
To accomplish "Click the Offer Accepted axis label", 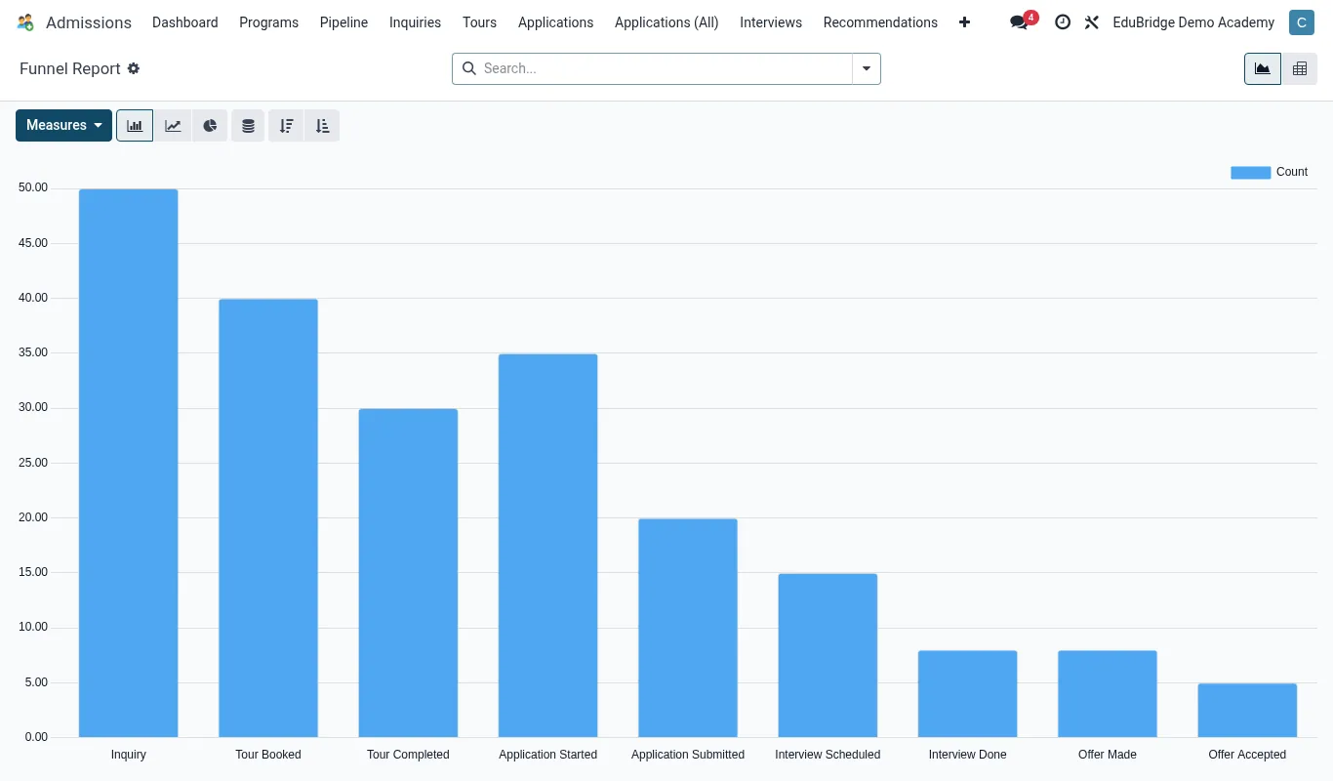I will tap(1247, 755).
